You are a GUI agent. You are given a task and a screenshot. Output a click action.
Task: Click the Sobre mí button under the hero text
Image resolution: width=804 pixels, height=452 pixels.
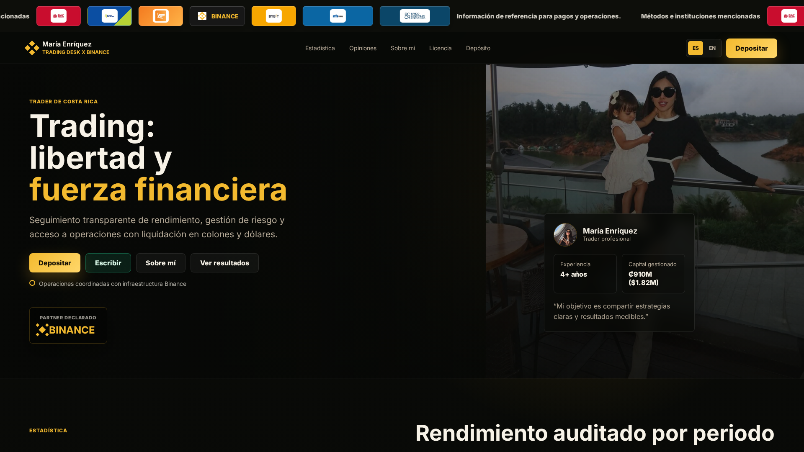tap(161, 263)
